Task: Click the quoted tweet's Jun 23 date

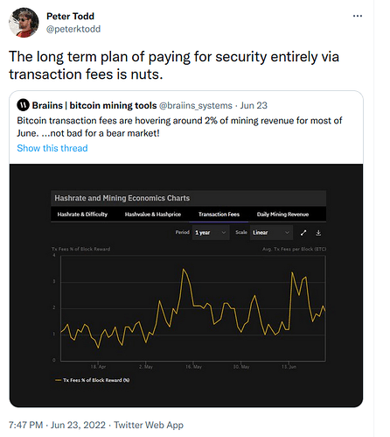Action: tap(254, 105)
